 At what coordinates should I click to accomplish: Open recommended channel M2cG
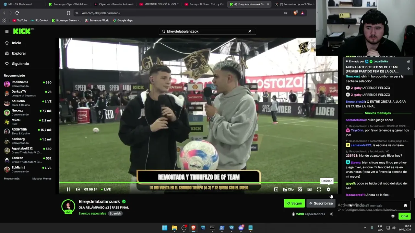[x=28, y=122]
